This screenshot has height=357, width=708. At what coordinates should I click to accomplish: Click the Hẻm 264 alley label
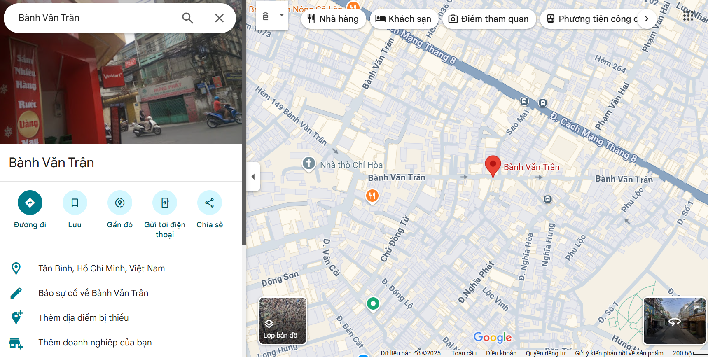610,64
